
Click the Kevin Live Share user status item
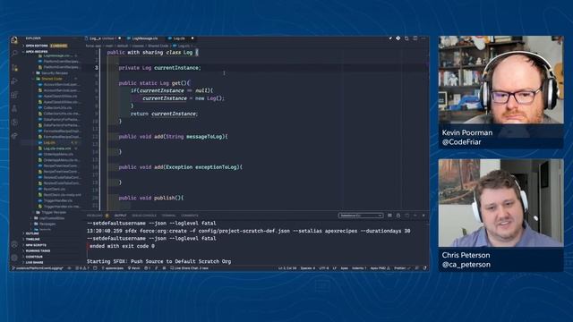point(133,268)
